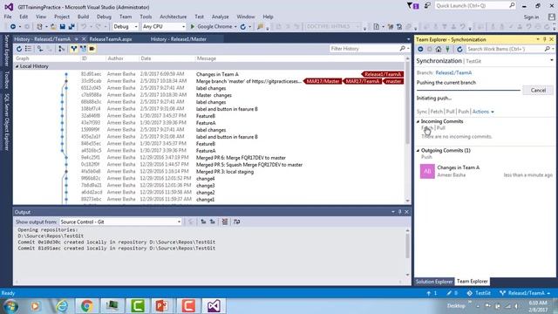Click the History list view icon
Viewport: 558px width, 314px height.
pos(28,49)
